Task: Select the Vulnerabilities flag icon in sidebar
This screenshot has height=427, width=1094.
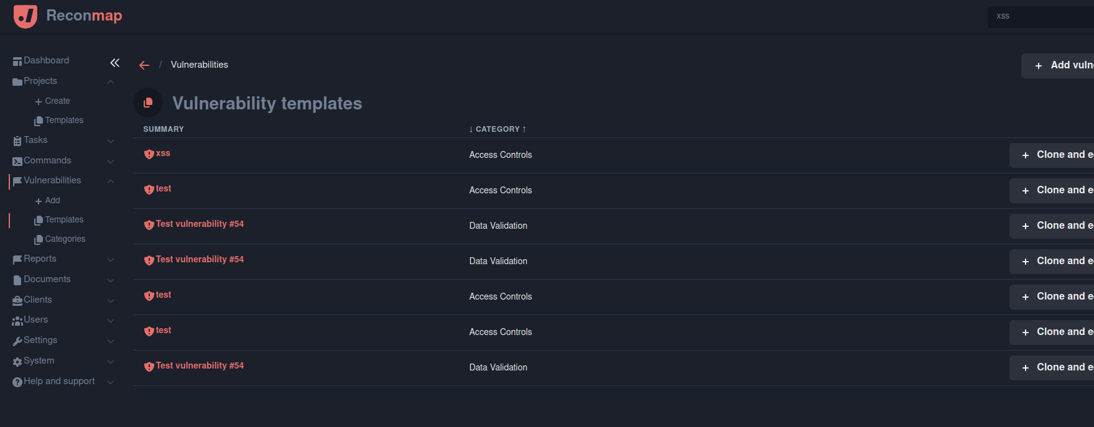Action: 17,180
